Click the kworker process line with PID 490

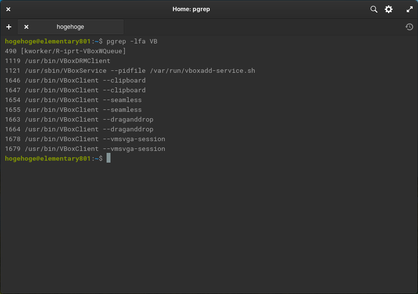(66, 51)
